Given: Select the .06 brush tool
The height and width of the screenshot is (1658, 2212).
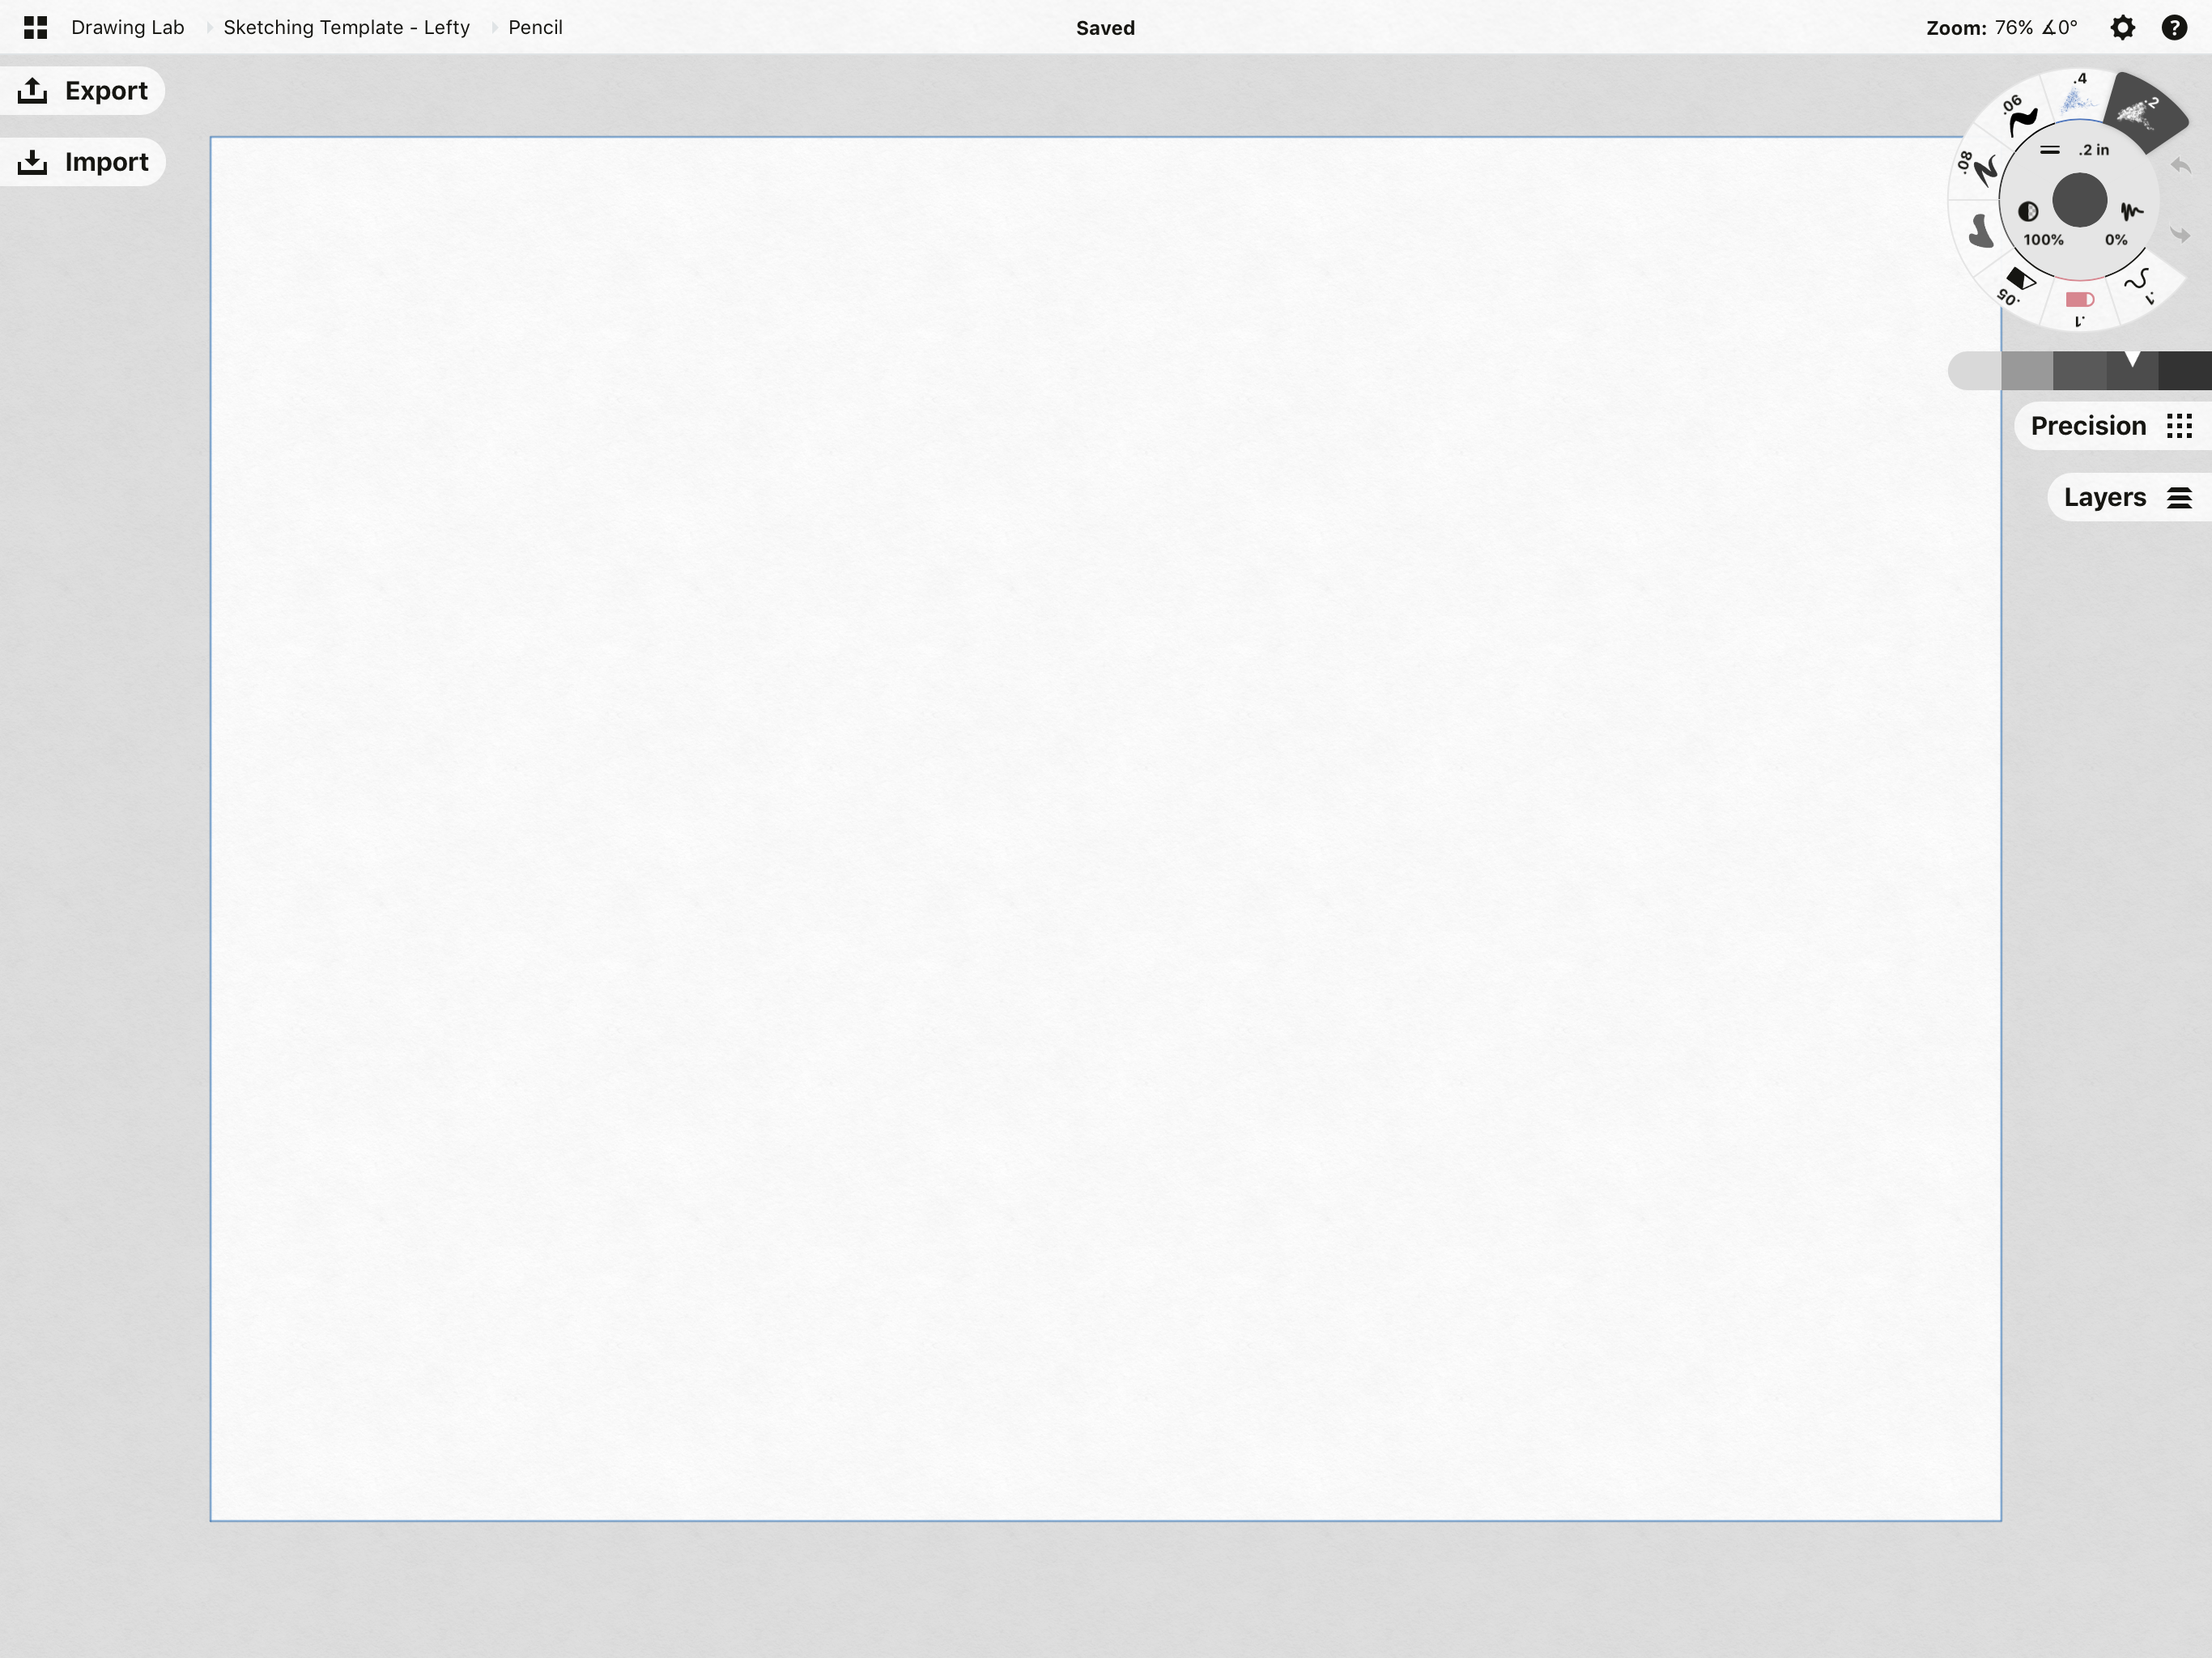Looking at the screenshot, I should point(2021,116).
